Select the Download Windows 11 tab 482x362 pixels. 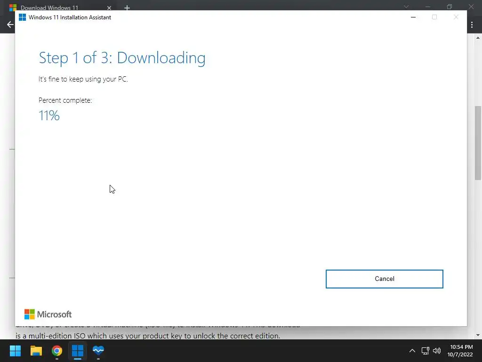60,8
